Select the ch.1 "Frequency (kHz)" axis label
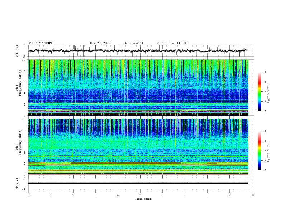The height and width of the screenshot is (219, 284). pyautogui.click(x=20, y=83)
